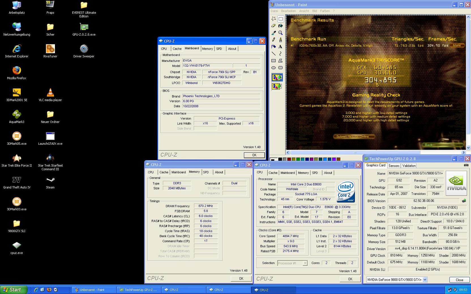Choose the Rectangle shape tool in Paint
The height and width of the screenshot is (294, 471).
(273, 60)
